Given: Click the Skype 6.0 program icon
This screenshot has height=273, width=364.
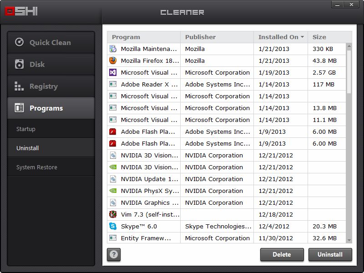Looking at the screenshot, I should point(113,226).
